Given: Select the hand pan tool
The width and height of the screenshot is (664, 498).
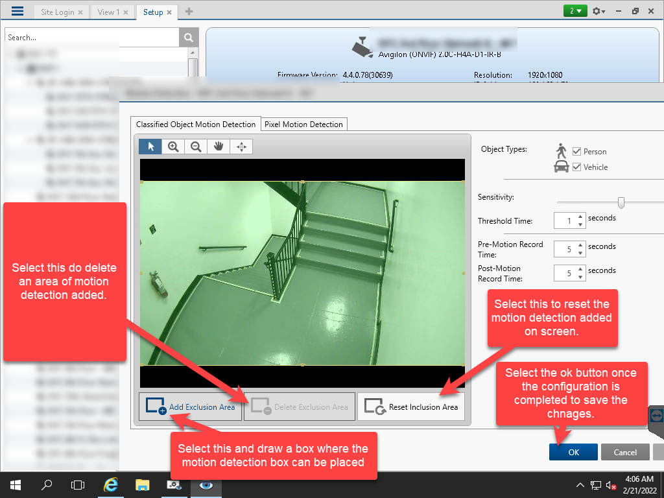Looking at the screenshot, I should tap(219, 147).
